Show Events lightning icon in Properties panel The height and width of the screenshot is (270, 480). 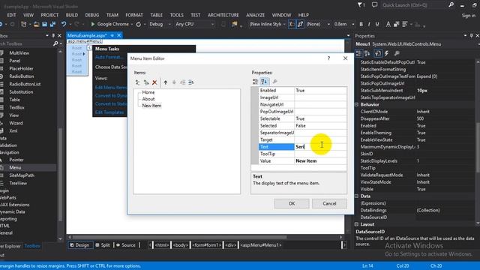[x=387, y=53]
